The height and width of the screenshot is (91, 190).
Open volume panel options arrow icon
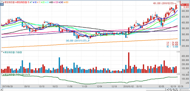click(x=177, y=52)
